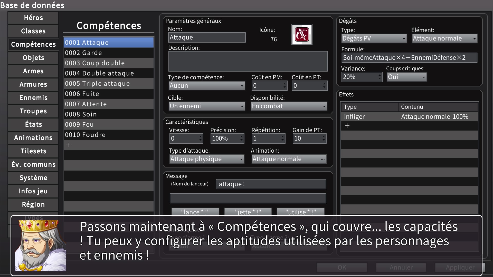493x277 pixels.
Task: Show the Animations tab
Action: (x=33, y=138)
